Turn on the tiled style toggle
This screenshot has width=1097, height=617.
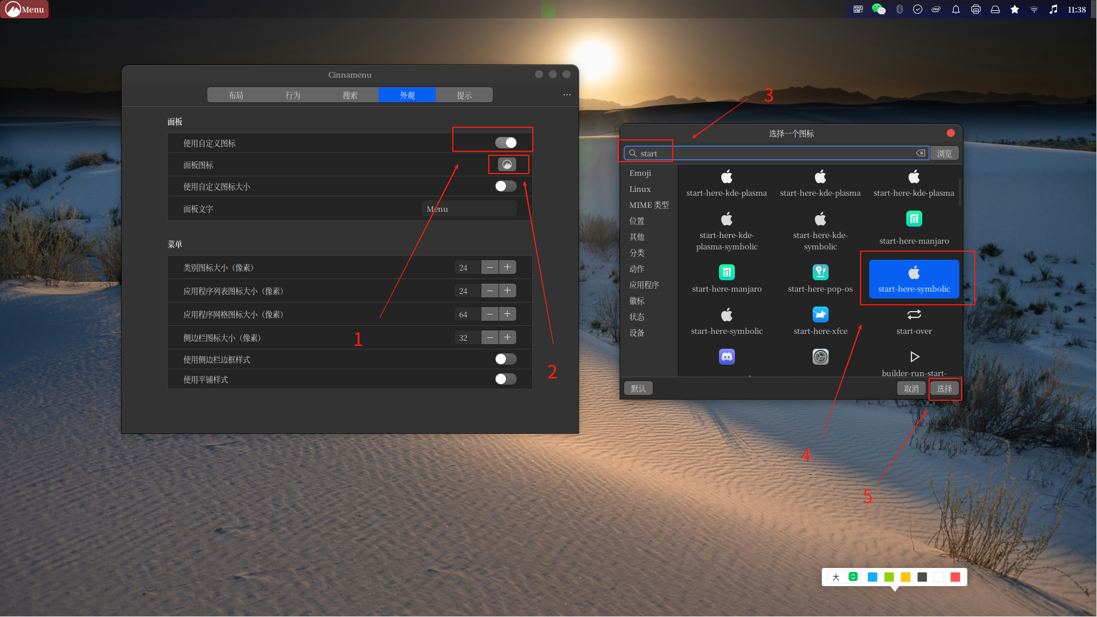[506, 379]
